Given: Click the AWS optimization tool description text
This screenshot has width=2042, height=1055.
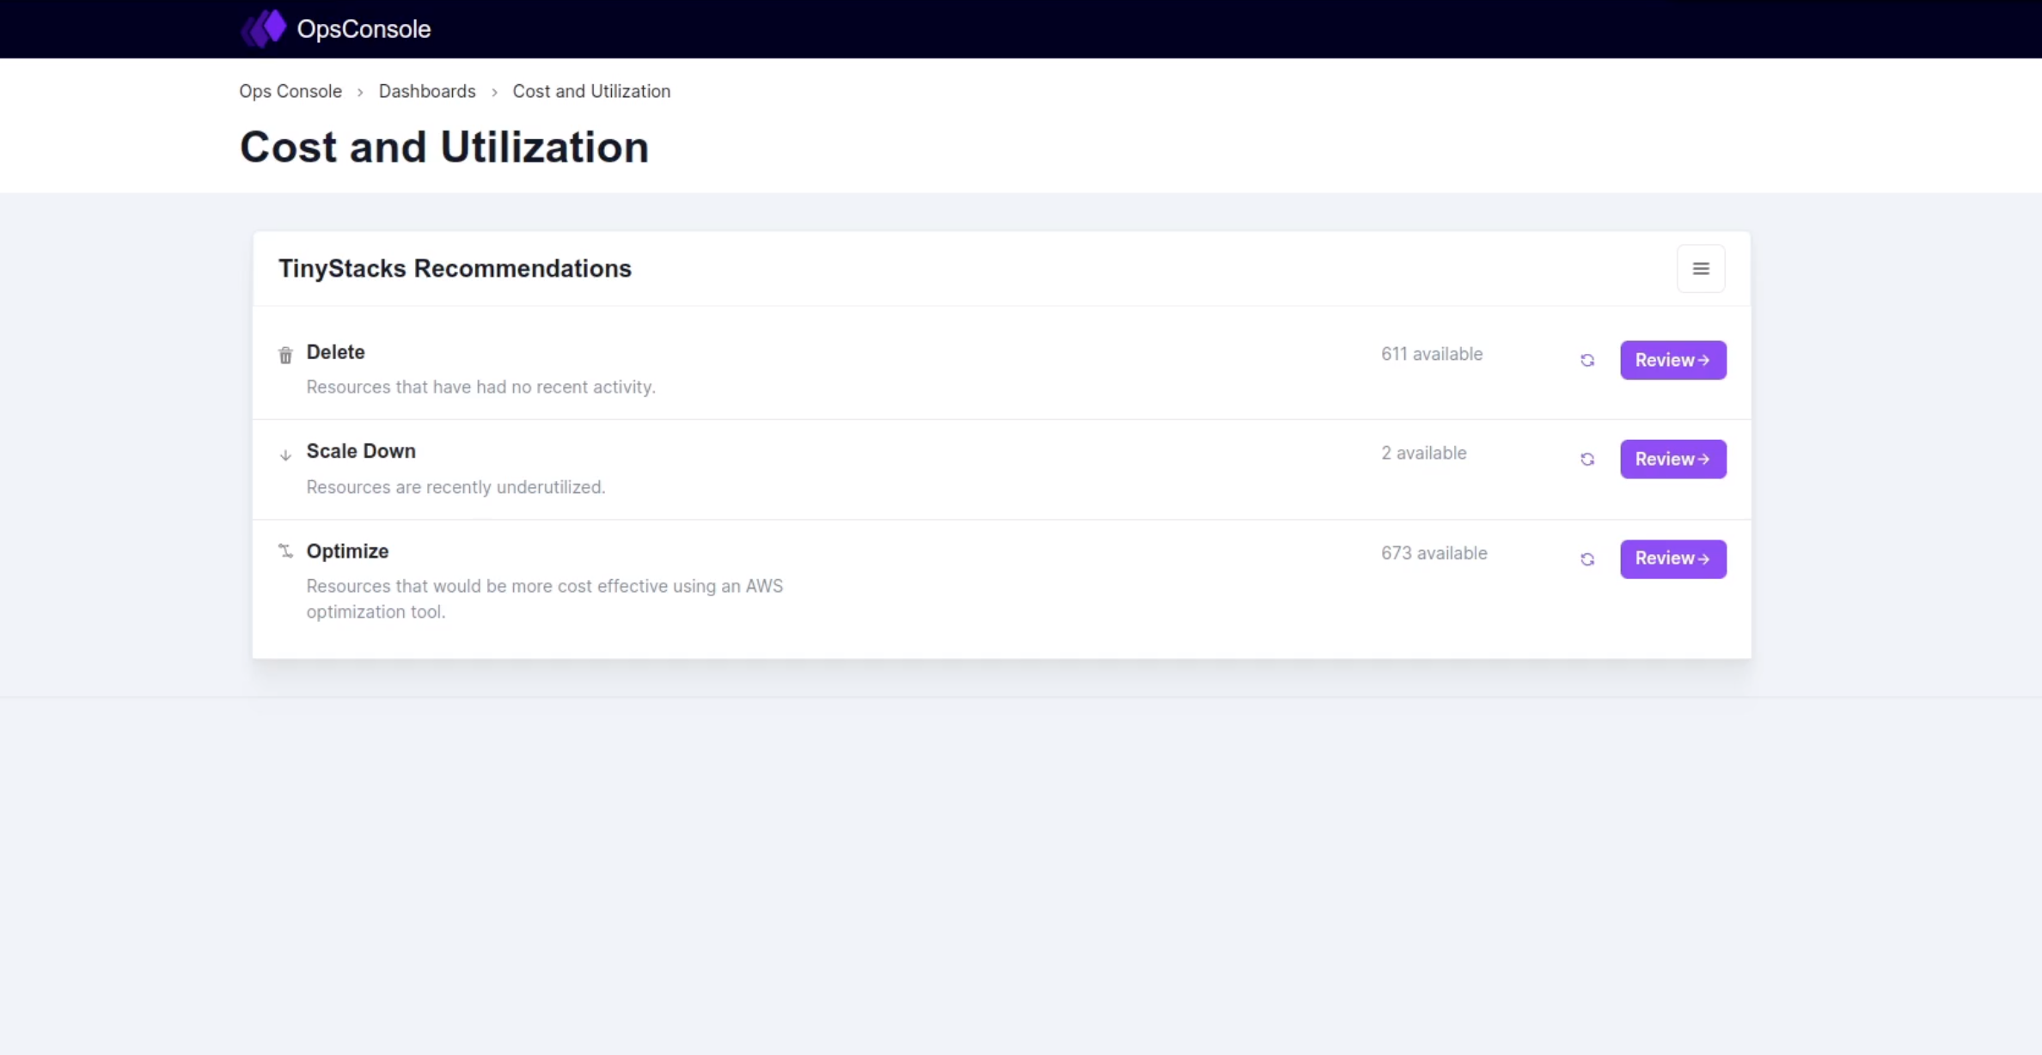Looking at the screenshot, I should (x=545, y=599).
